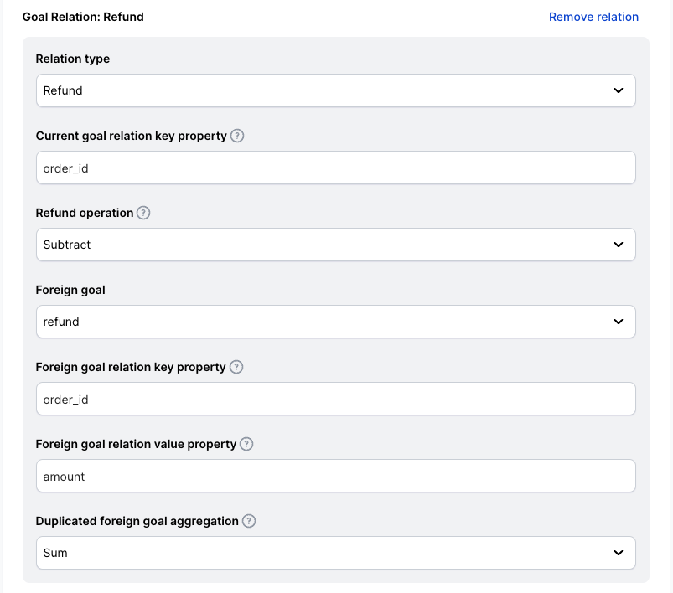Open the Refund operation dropdown showing Subtract
Image resolution: width=673 pixels, height=593 pixels.
pyautogui.click(x=335, y=245)
